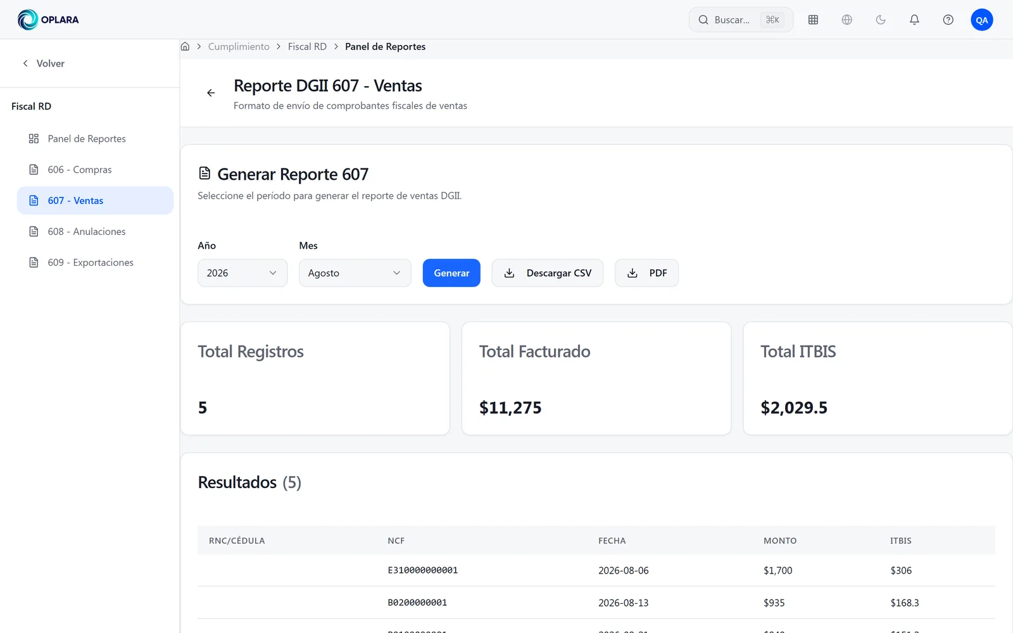This screenshot has width=1013, height=633.
Task: Click Total ITBIS value $2,029.5
Action: pos(794,408)
